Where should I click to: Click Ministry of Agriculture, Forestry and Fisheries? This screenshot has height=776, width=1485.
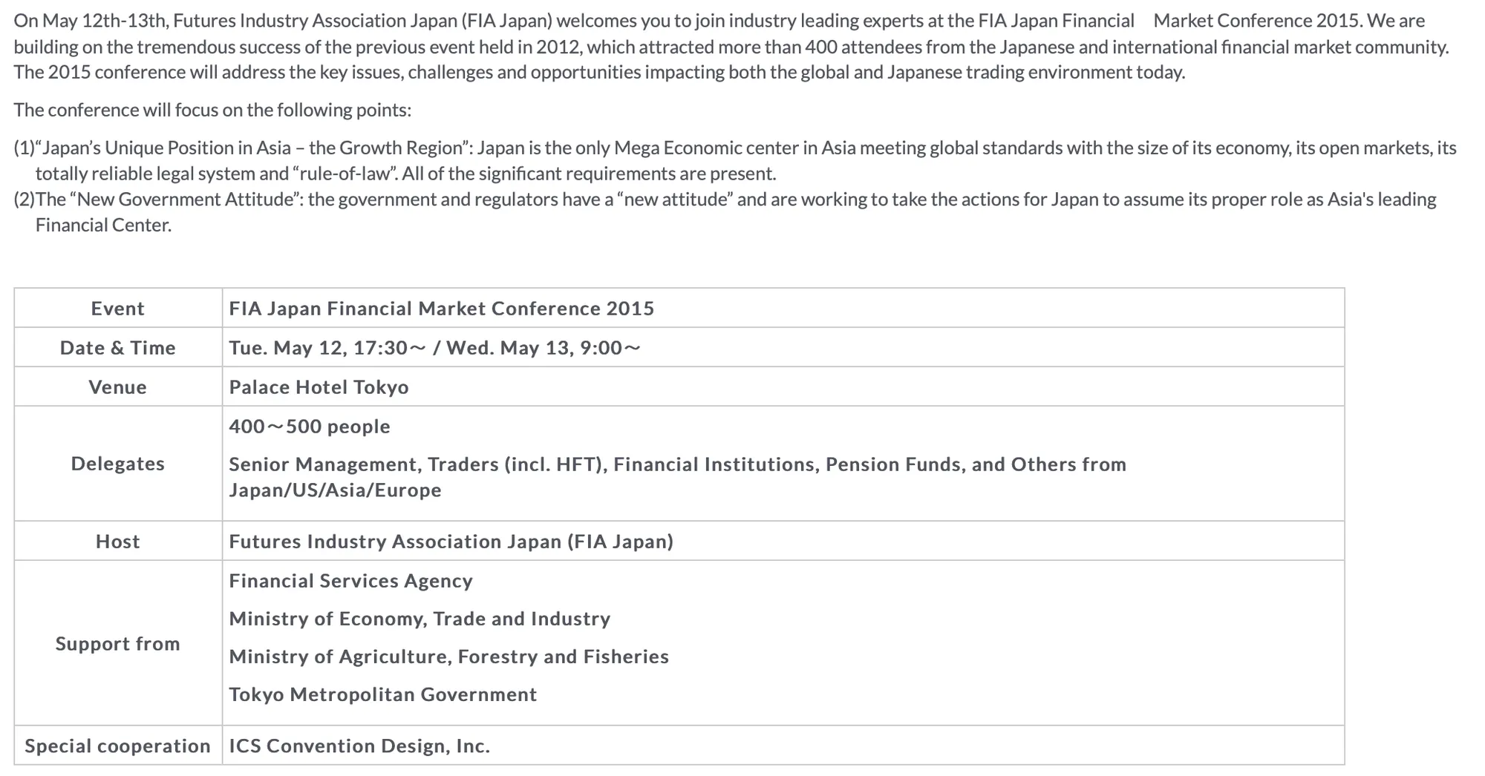[x=448, y=657]
